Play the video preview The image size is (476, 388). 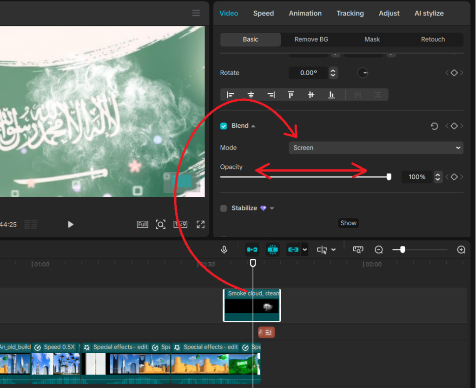(71, 225)
